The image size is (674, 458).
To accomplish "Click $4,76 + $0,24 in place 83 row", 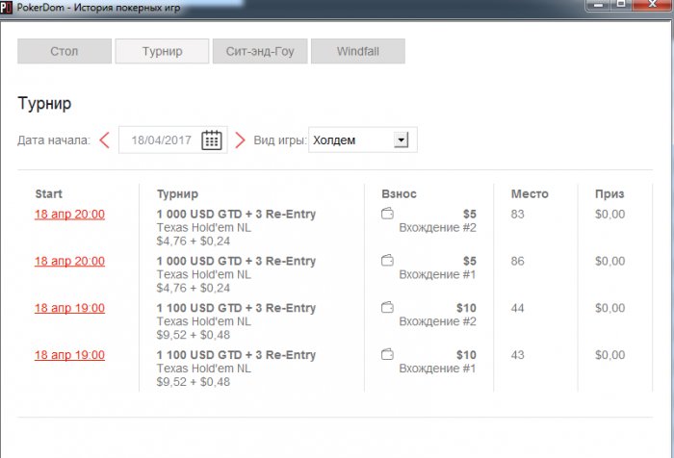I will [x=194, y=242].
